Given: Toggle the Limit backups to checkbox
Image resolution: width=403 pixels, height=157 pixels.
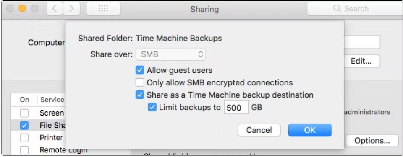Looking at the screenshot, I should click(x=152, y=107).
